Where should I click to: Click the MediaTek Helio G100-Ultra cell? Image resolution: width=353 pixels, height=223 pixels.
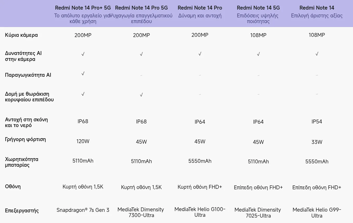click(x=200, y=212)
